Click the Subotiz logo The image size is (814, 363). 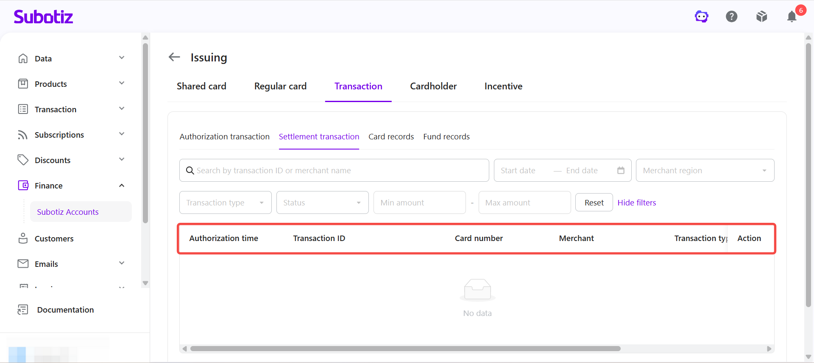click(x=43, y=17)
